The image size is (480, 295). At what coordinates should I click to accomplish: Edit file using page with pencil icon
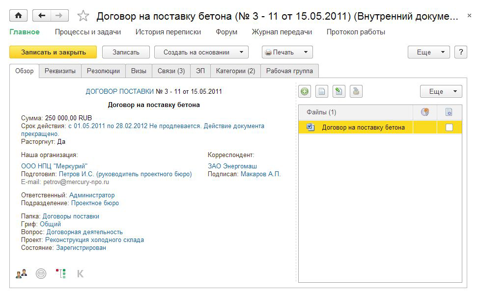coord(339,91)
